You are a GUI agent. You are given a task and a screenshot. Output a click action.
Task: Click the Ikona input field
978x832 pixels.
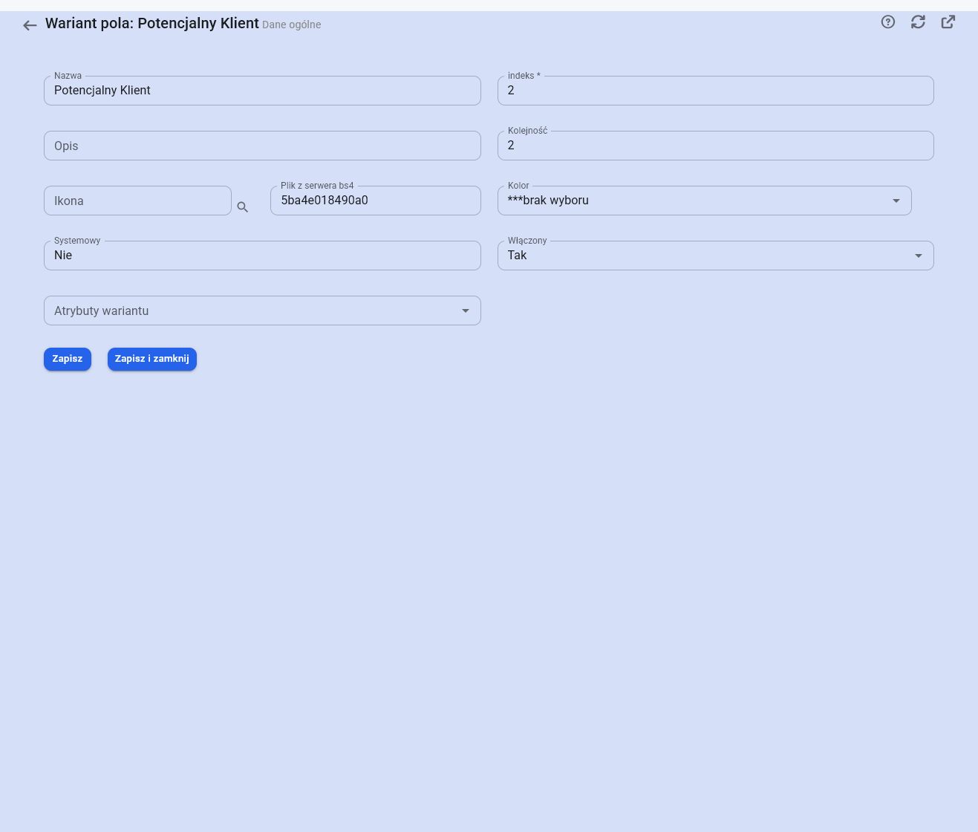pyautogui.click(x=137, y=201)
